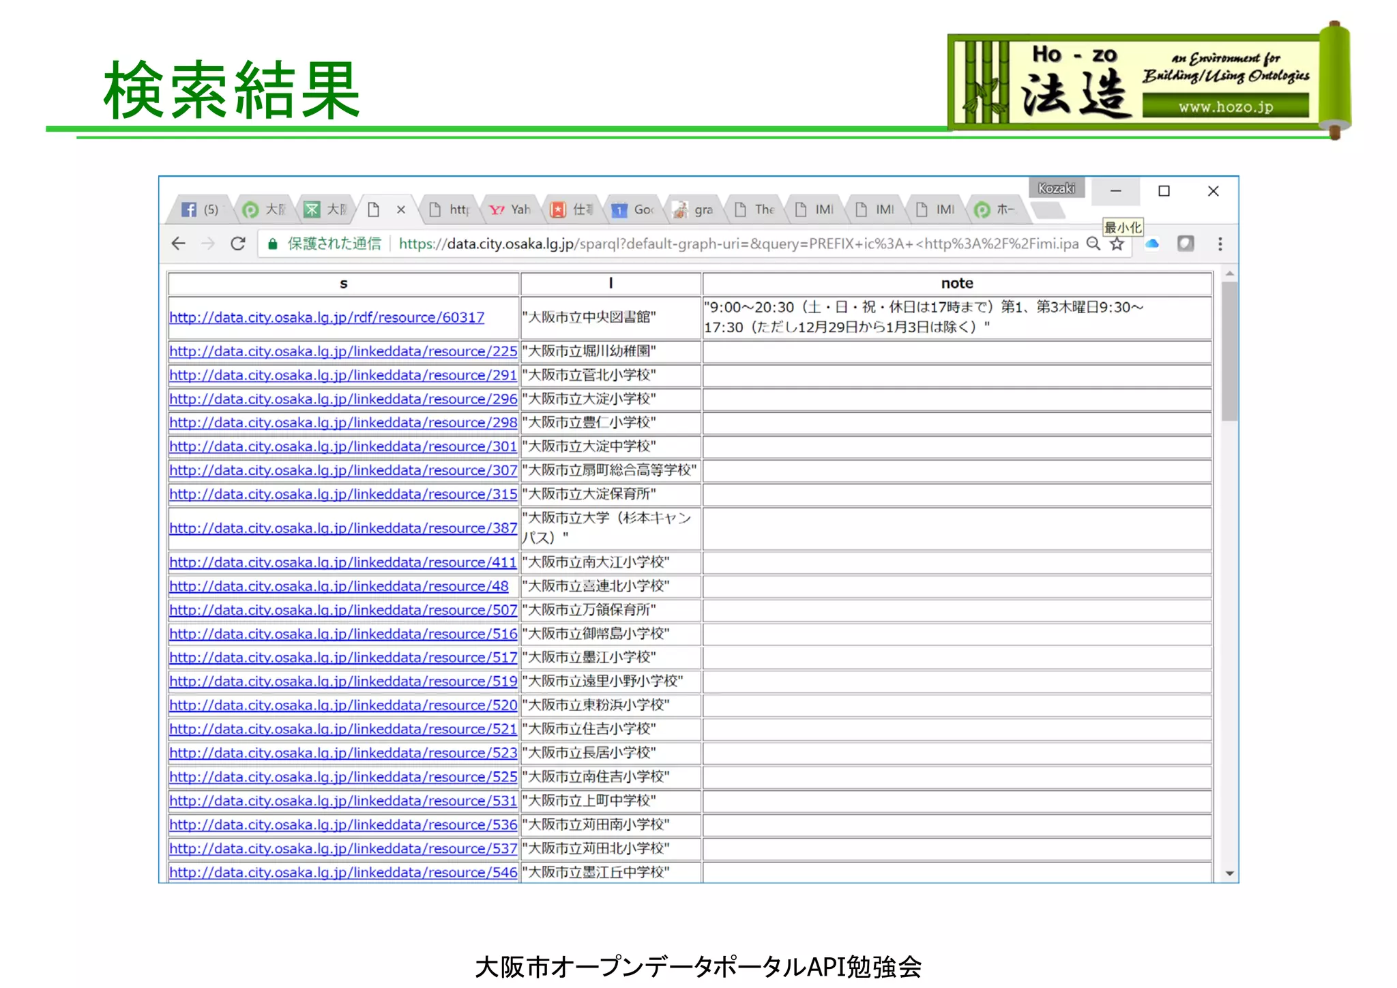The width and height of the screenshot is (1397, 988).
Task: Open the Chrome three-dot menu
Action: tap(1220, 244)
